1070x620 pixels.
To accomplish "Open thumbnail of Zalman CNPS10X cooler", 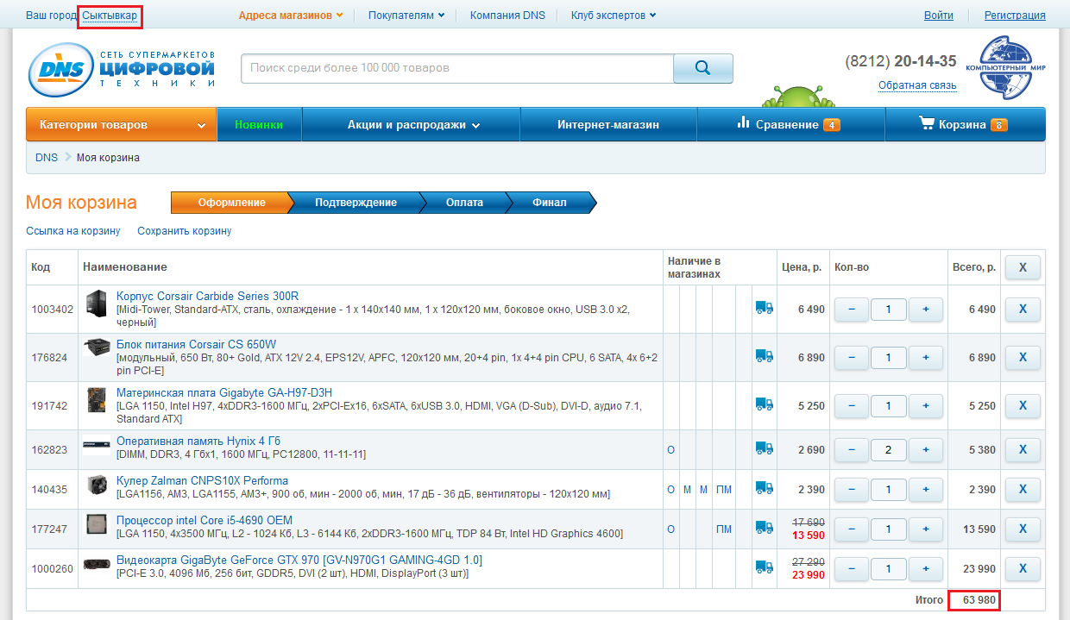I will point(96,485).
